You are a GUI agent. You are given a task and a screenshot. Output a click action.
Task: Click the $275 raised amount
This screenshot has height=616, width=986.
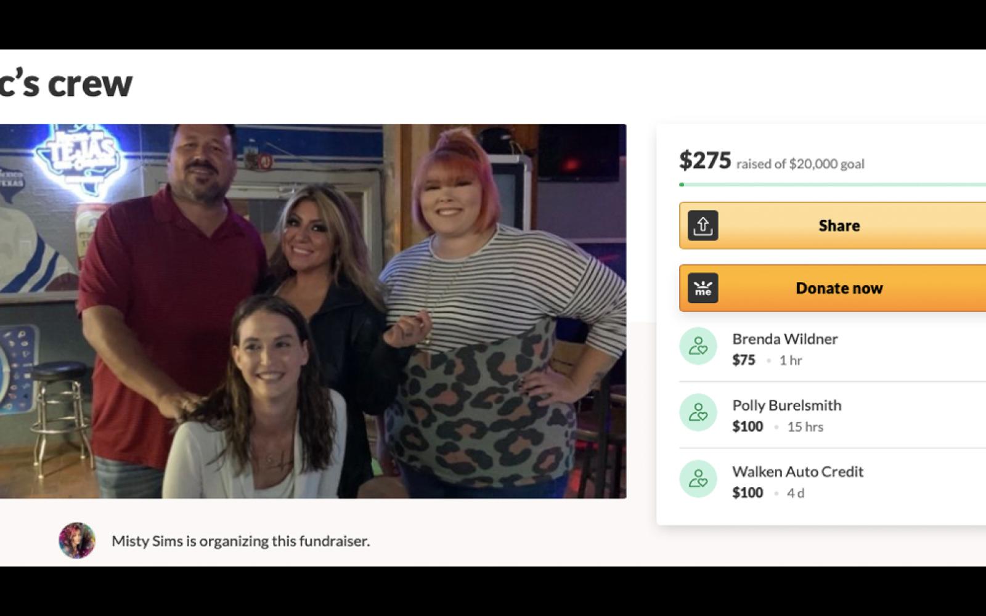pos(705,160)
